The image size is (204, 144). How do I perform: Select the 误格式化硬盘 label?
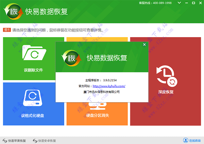tap(33, 115)
